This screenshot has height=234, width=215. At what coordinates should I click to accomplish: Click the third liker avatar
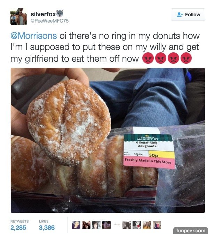[96, 225]
